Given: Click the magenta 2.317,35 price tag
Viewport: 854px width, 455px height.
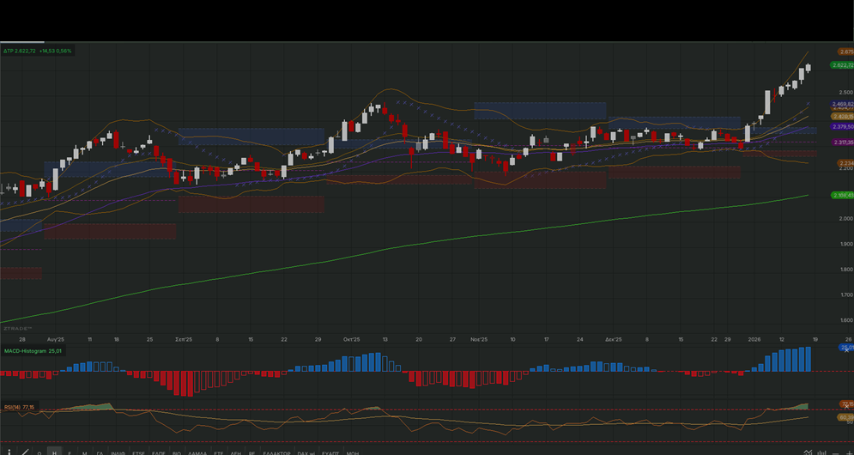Looking at the screenshot, I should (x=843, y=142).
